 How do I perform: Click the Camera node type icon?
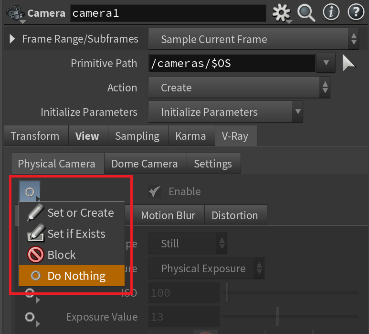pos(16,14)
